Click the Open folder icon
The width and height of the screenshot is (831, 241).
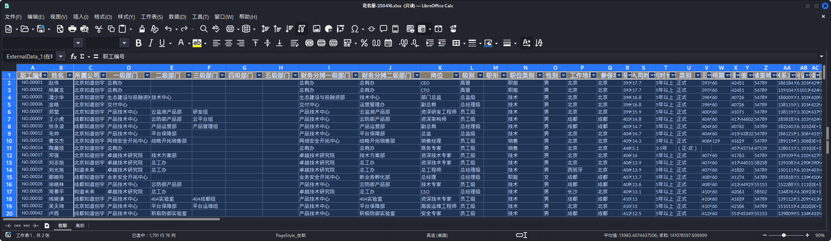(24, 29)
